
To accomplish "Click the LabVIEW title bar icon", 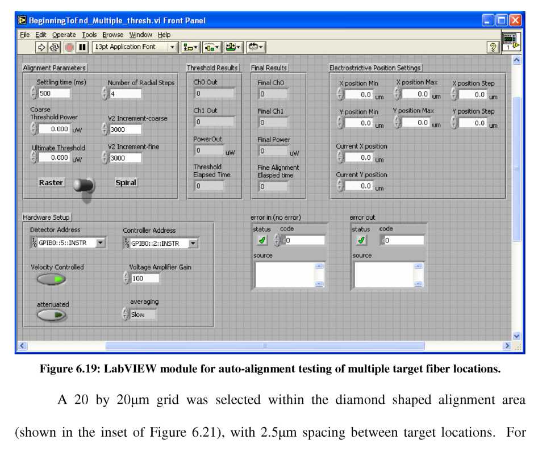I will [23, 20].
